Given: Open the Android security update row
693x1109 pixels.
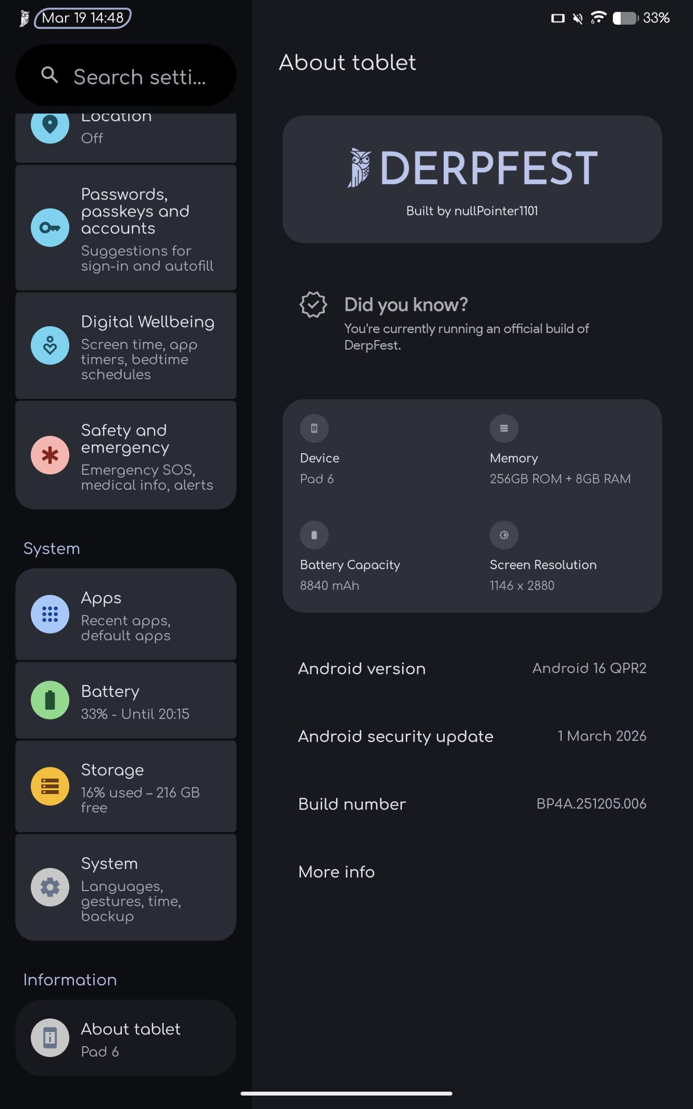Looking at the screenshot, I should 472,736.
